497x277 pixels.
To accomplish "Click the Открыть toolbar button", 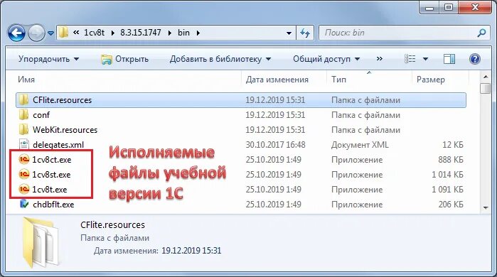I will (124, 59).
